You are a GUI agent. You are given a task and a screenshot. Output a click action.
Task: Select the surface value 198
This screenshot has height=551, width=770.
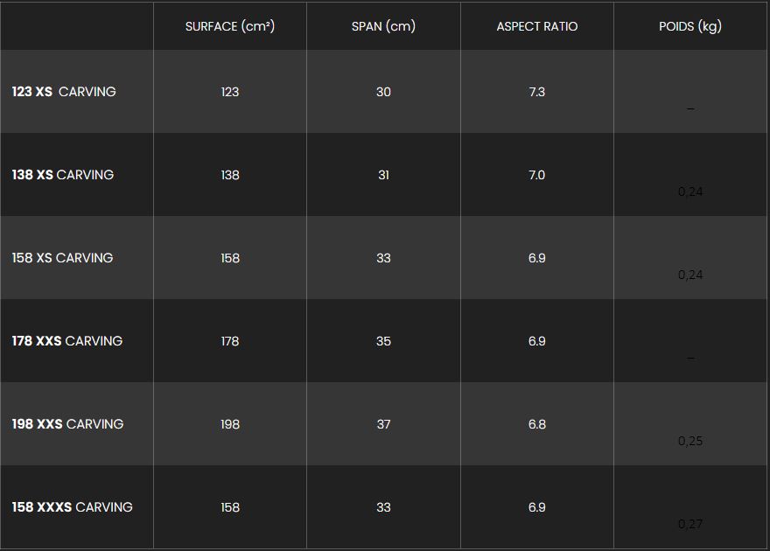230,424
